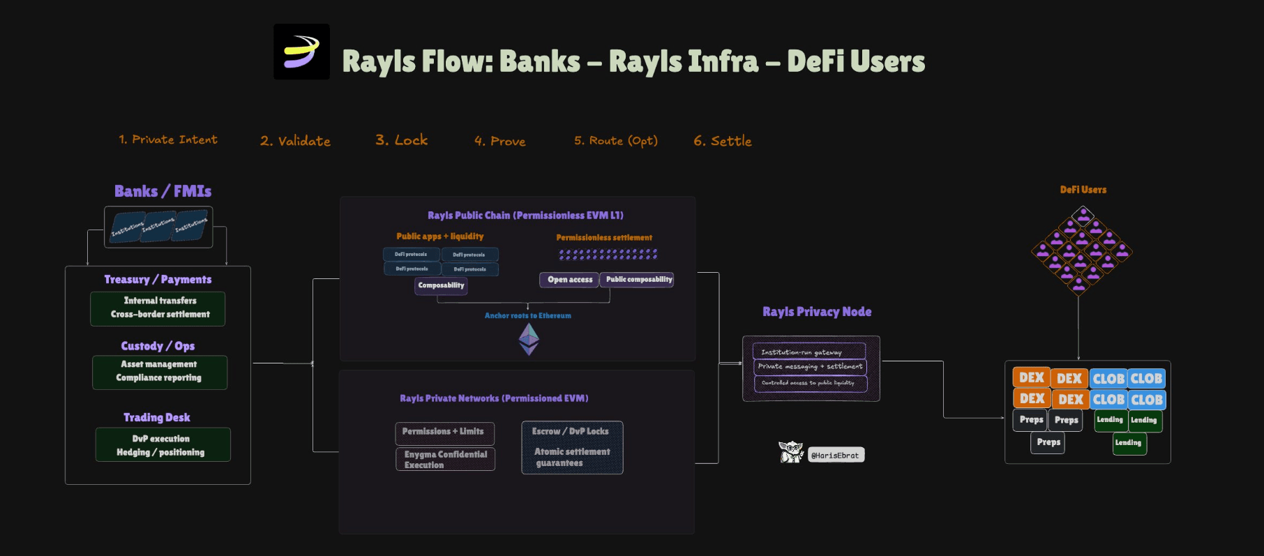The height and width of the screenshot is (556, 1264).
Task: Click the 'Rayls Flow: Banks – Rayls Infra – DeFi Users' title
Action: click(x=633, y=61)
